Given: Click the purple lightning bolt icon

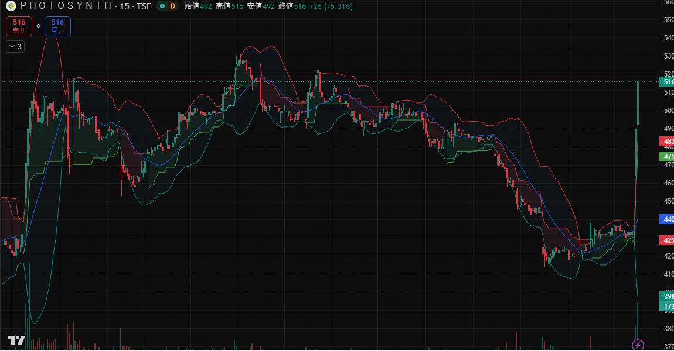Looking at the screenshot, I should pyautogui.click(x=638, y=345).
